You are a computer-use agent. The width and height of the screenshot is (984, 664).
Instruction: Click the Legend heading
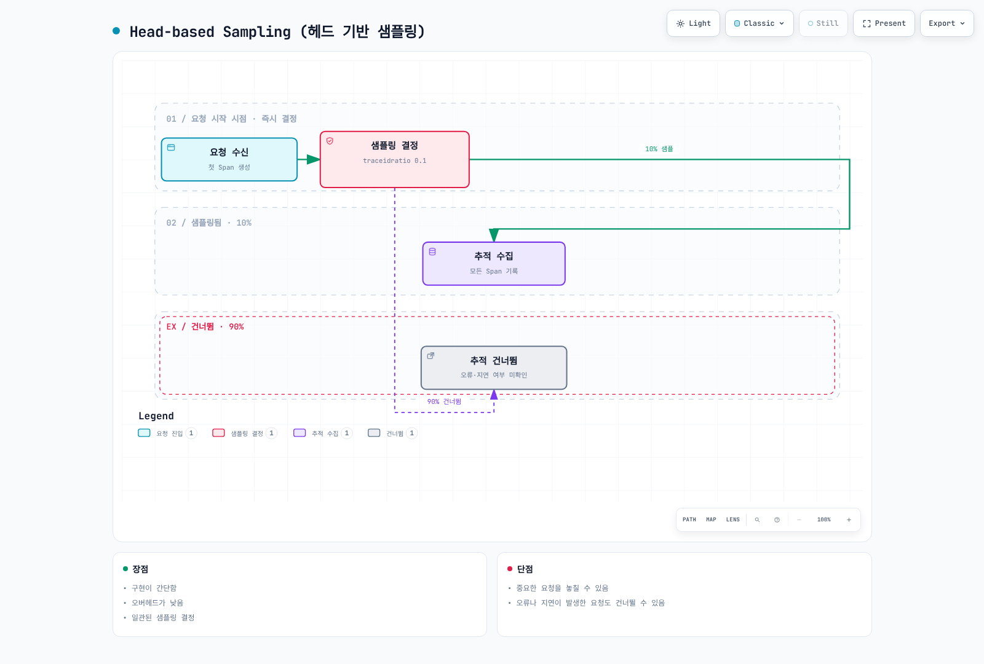[x=156, y=416]
